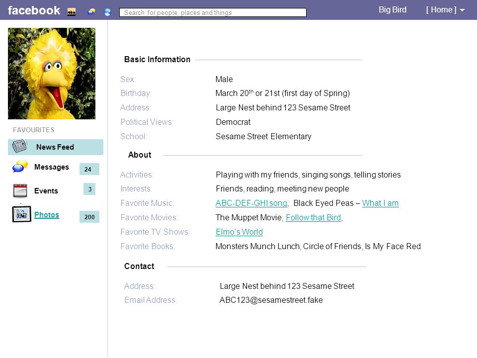Click the Activities text about playing with friends
This screenshot has height=358, width=477.
(308, 175)
